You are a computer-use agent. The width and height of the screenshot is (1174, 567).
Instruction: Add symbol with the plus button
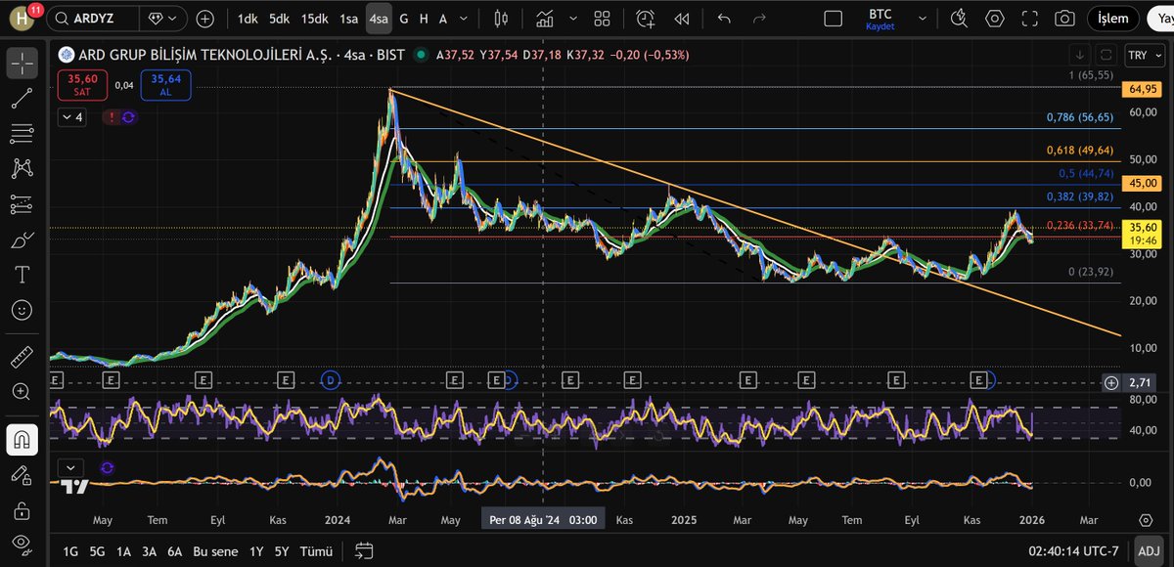pyautogui.click(x=205, y=18)
